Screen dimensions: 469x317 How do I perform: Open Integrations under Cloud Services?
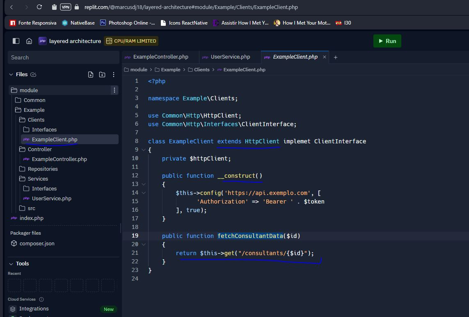click(x=34, y=309)
